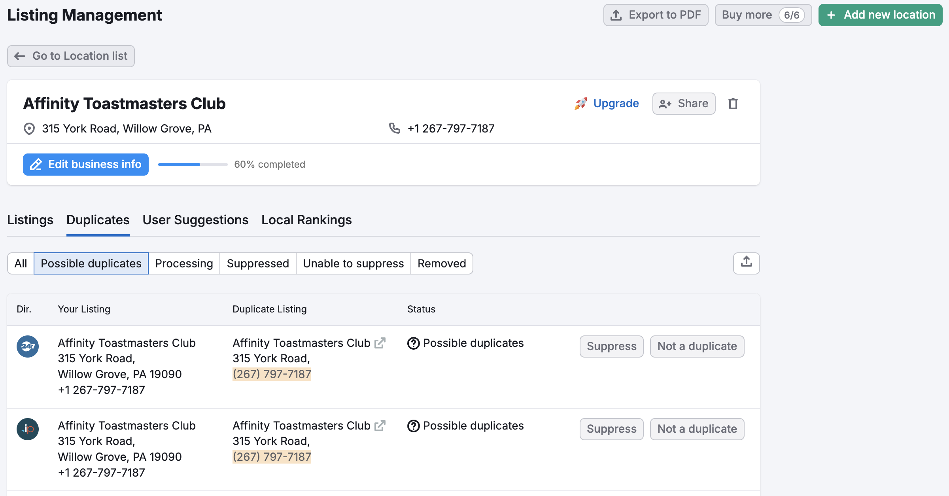
Task: Mark second listing as Not a duplicate
Action: (x=697, y=429)
